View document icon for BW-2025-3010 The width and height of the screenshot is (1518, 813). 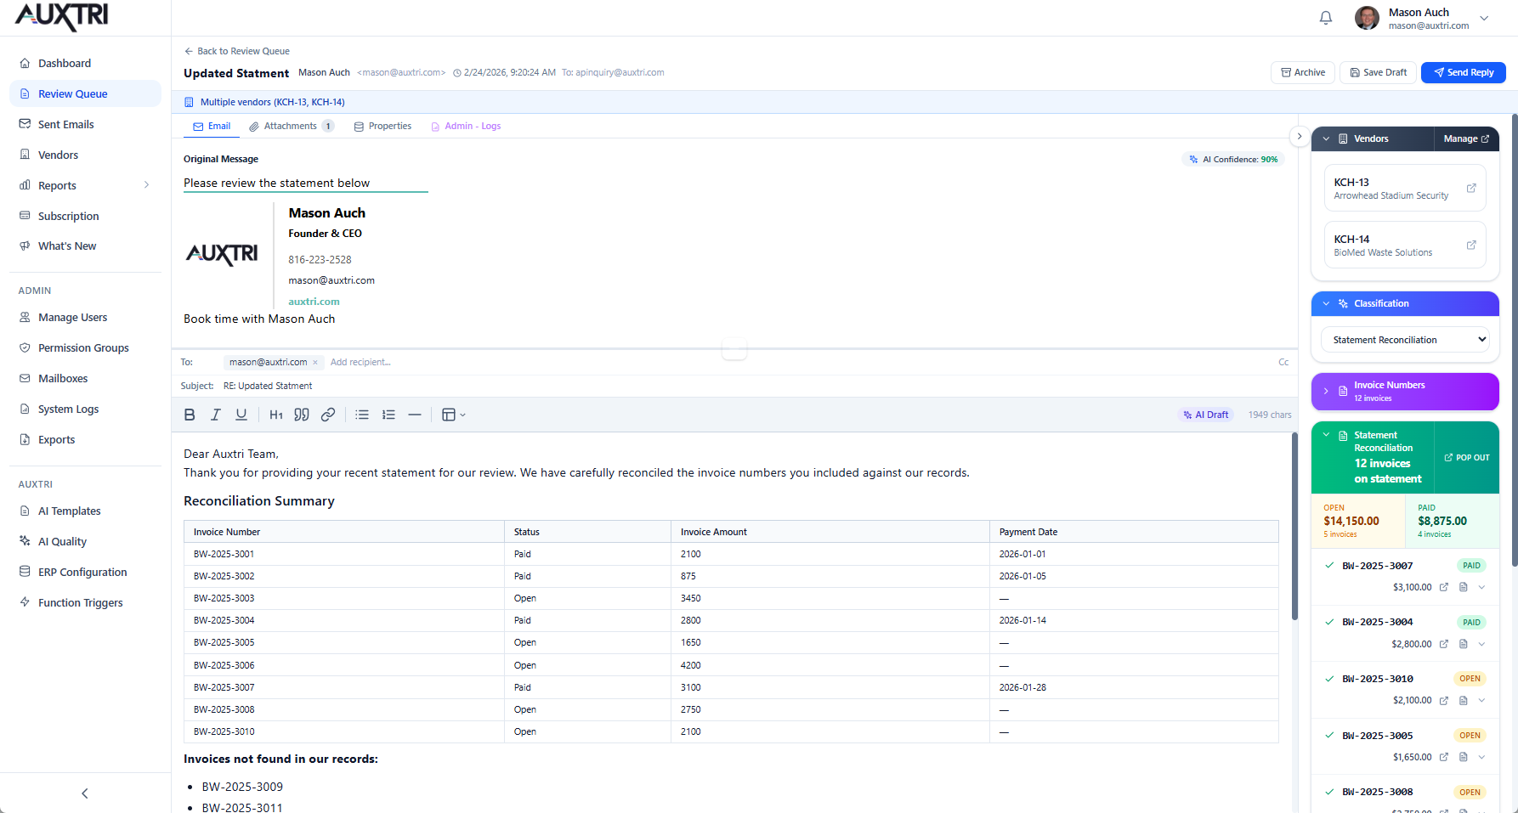tap(1463, 700)
